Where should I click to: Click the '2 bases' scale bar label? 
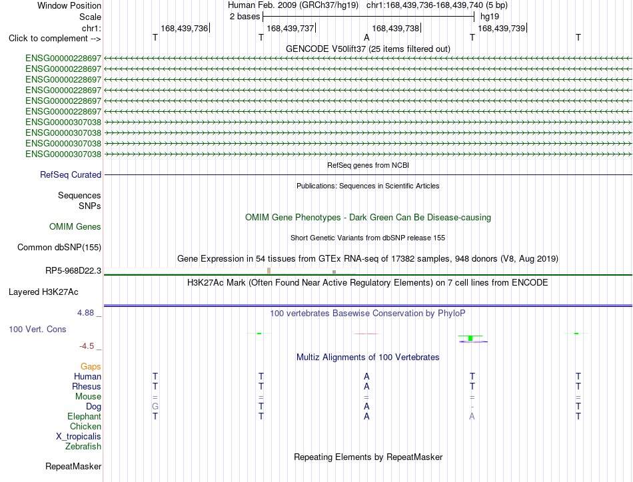click(245, 17)
